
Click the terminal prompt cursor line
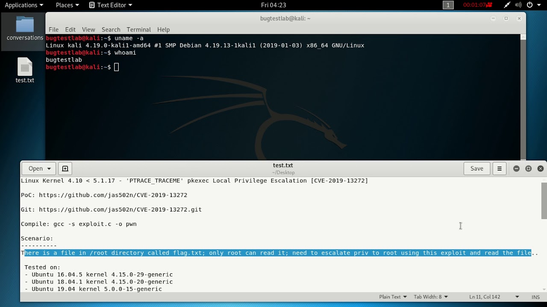click(x=82, y=67)
